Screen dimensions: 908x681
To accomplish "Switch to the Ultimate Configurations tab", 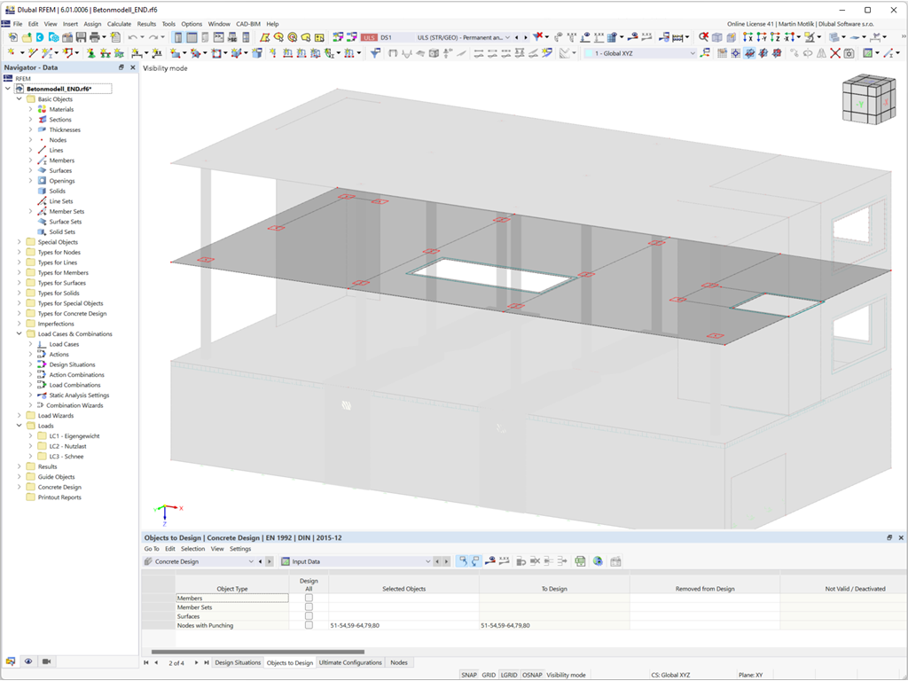I will tap(350, 662).
